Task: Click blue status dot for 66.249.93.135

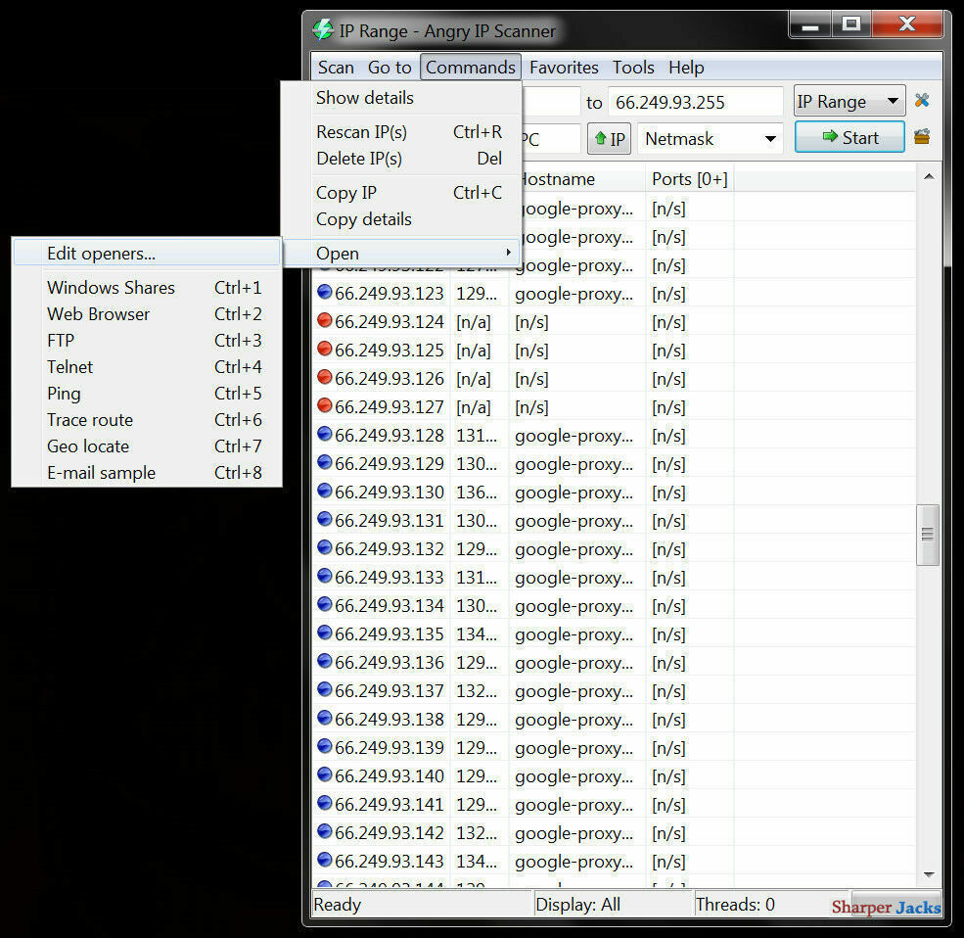Action: [x=325, y=633]
